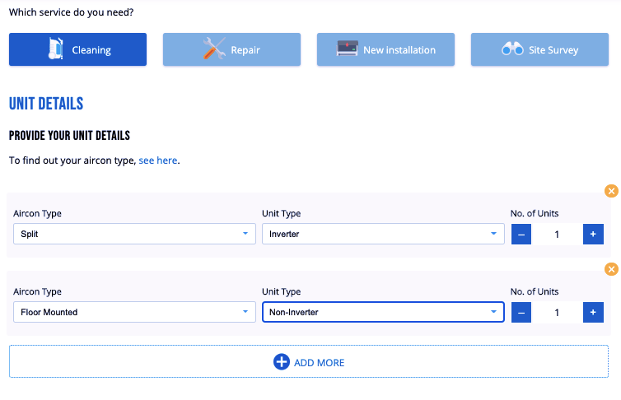Click the wrench and screwdriver Repair icon
This screenshot has width=621, height=400.
point(214,49)
